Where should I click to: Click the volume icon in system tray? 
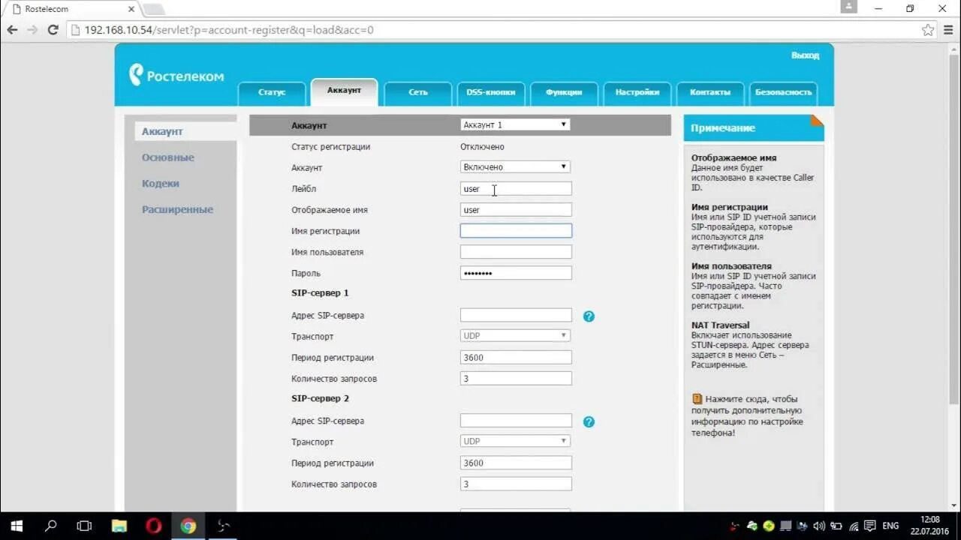pyautogui.click(x=819, y=526)
